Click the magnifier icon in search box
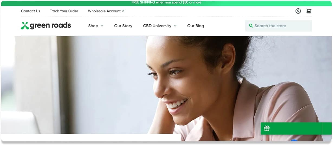The height and width of the screenshot is (152, 333). 251,26
